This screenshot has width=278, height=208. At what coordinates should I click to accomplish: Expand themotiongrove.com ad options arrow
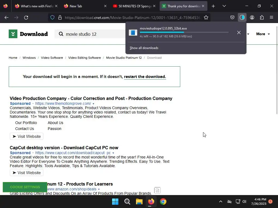coord(93,104)
